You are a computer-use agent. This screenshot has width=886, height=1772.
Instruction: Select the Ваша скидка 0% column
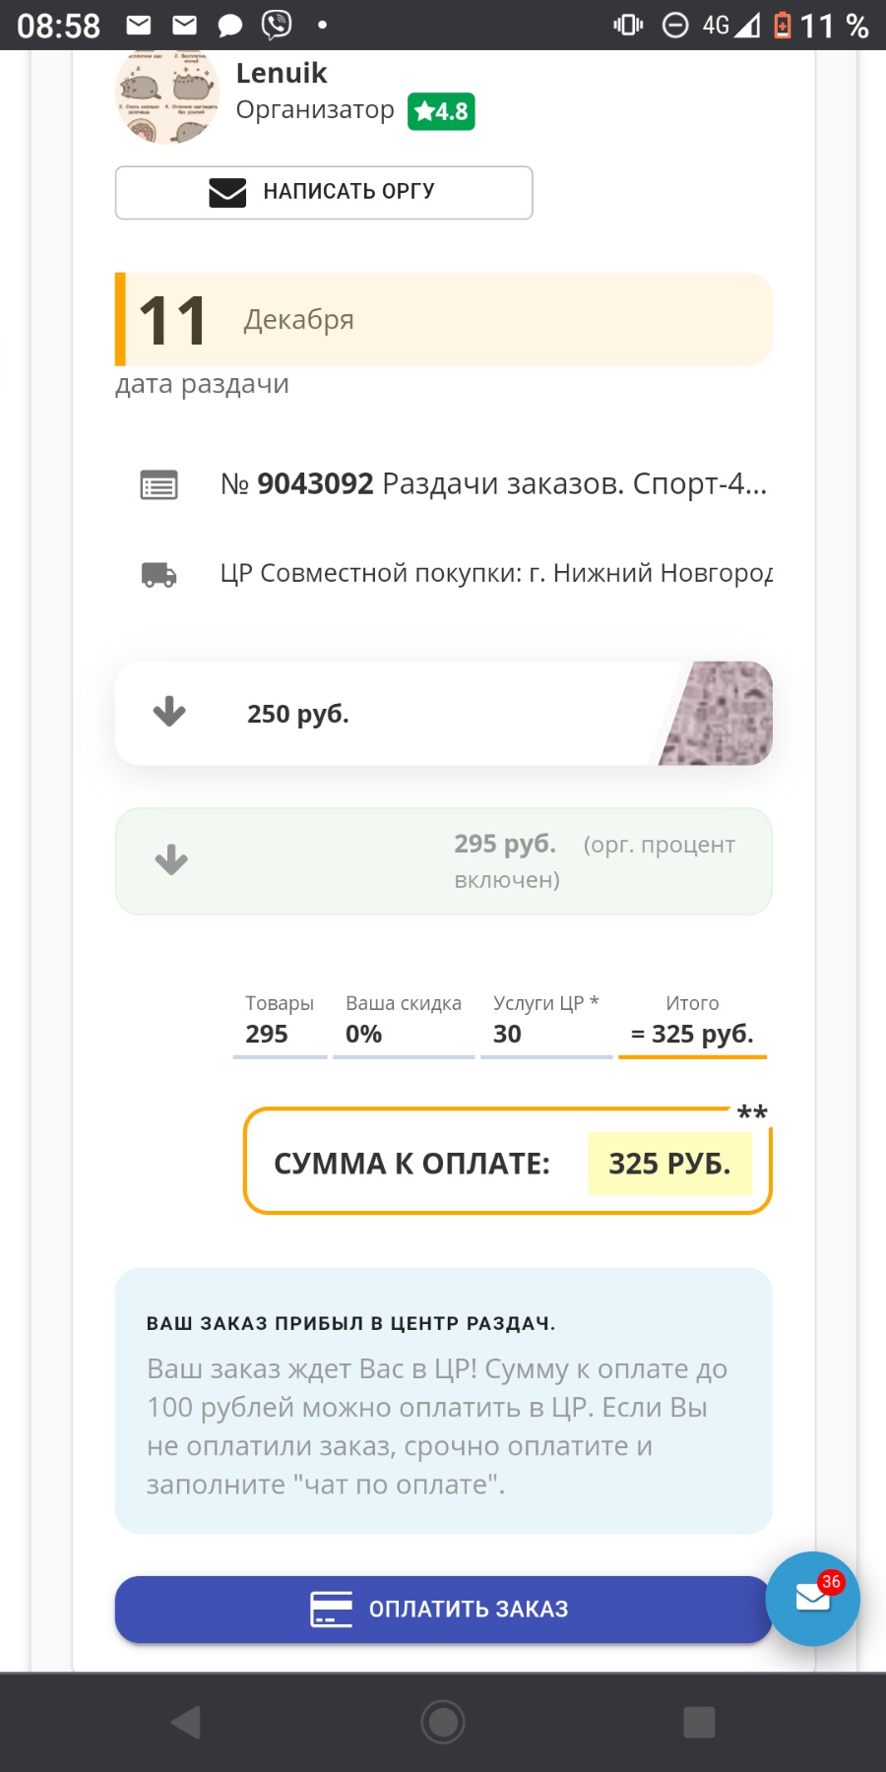(x=403, y=1022)
